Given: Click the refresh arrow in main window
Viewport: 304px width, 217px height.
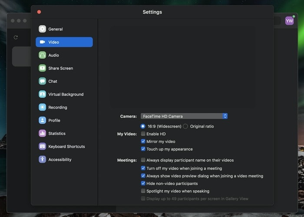Looking at the screenshot, I should (16, 38).
